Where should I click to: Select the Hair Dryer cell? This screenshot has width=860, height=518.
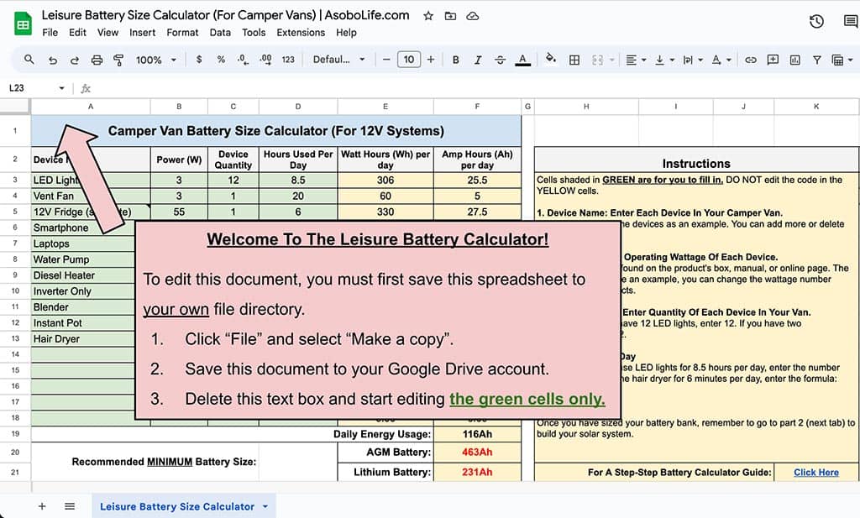click(83, 338)
